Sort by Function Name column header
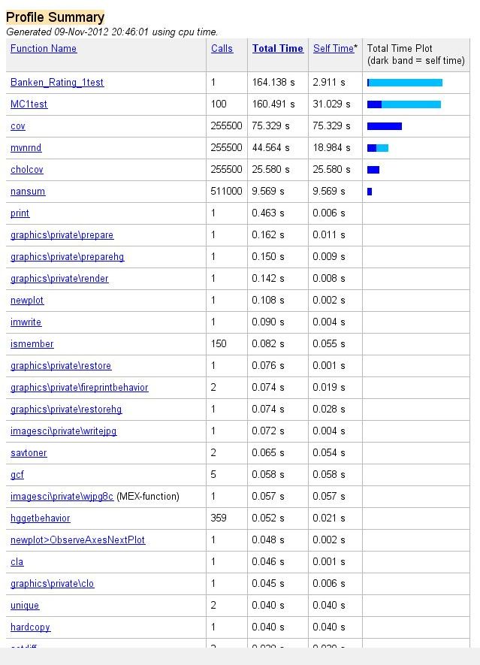The width and height of the screenshot is (480, 665). [44, 49]
